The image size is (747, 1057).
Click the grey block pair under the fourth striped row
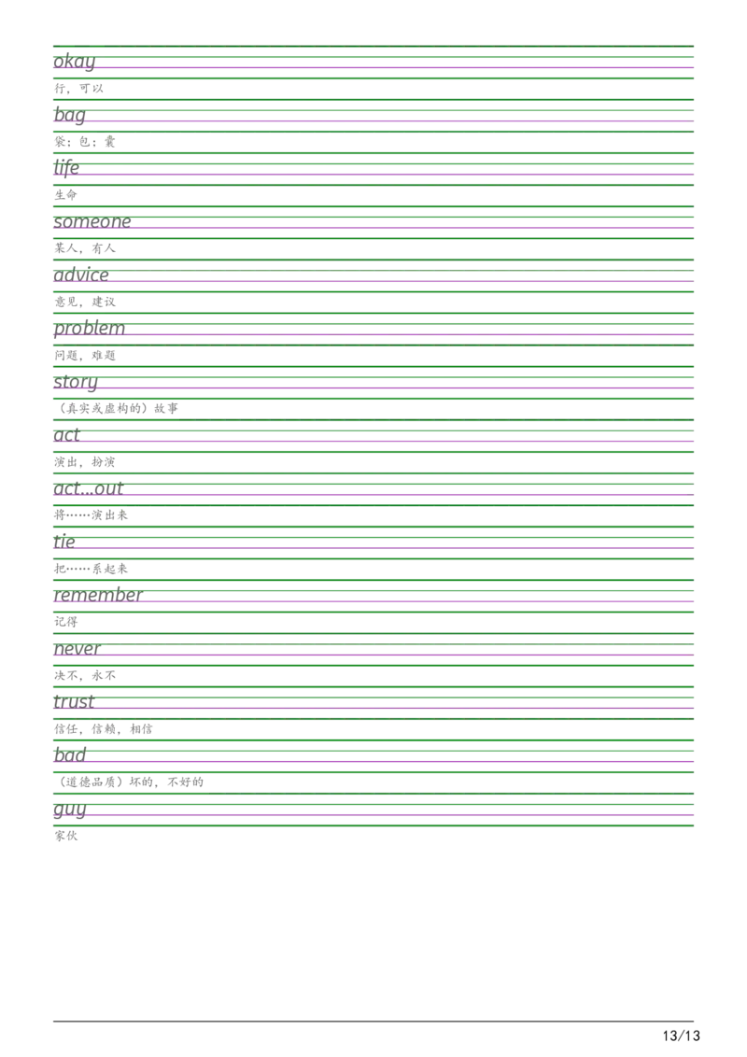(x=85, y=250)
